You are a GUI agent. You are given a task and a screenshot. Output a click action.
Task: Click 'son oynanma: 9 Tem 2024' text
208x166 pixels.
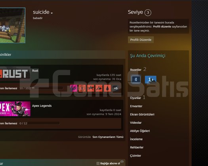(x=104, y=114)
